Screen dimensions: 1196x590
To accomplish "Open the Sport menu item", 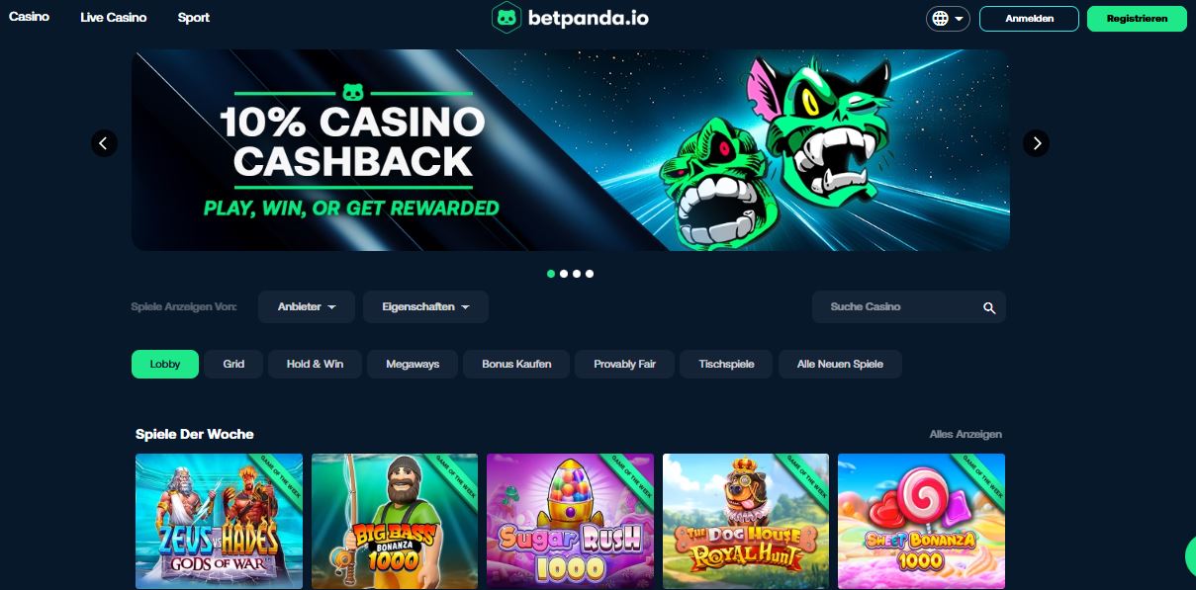I will click(194, 18).
